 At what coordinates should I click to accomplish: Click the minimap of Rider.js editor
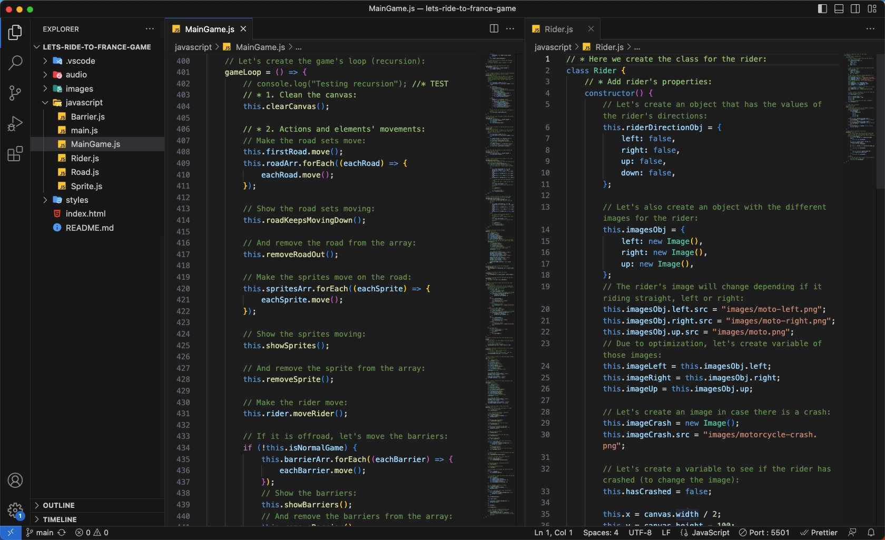(x=860, y=289)
